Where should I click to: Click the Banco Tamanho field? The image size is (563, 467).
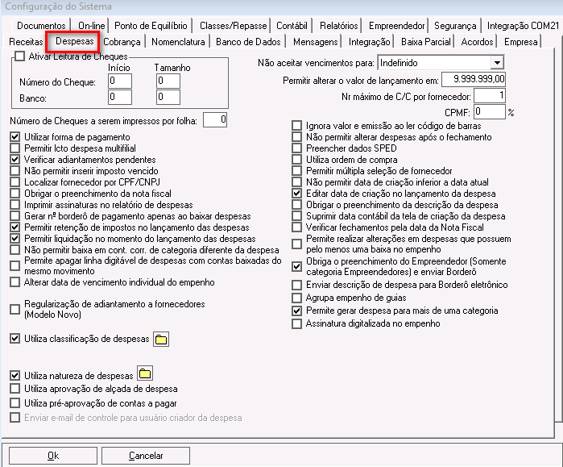168,97
